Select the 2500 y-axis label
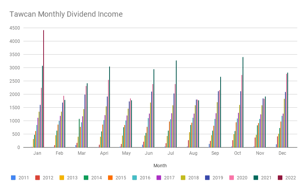Screen dimensions: 307x190 click(16, 81)
